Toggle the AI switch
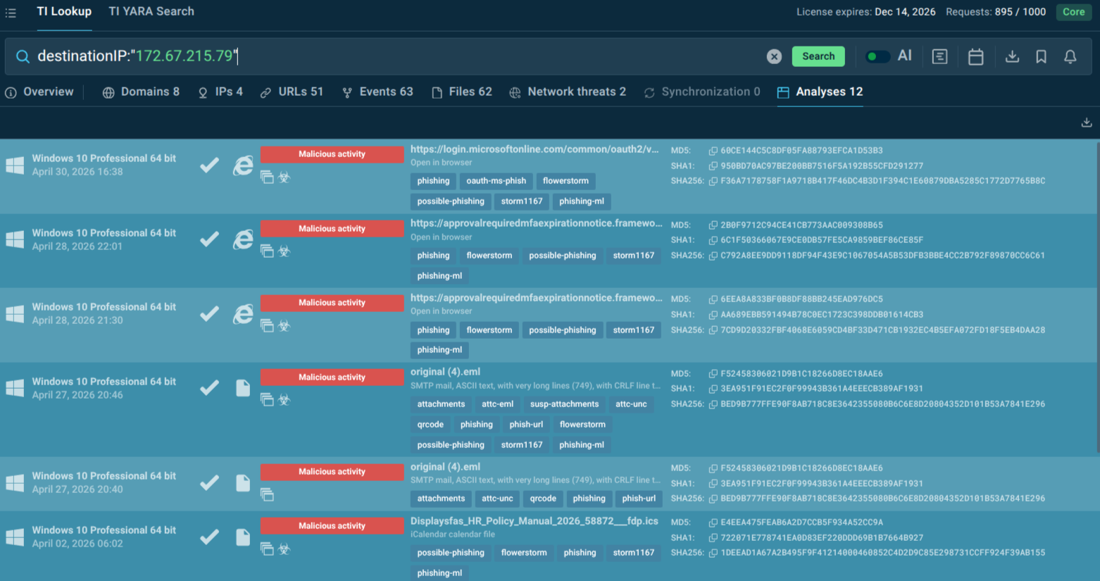The height and width of the screenshot is (581, 1100). tap(877, 56)
